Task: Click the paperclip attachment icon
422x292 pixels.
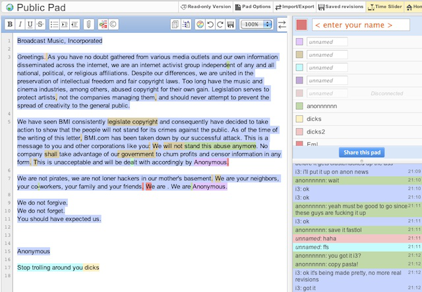Action: tap(88, 24)
